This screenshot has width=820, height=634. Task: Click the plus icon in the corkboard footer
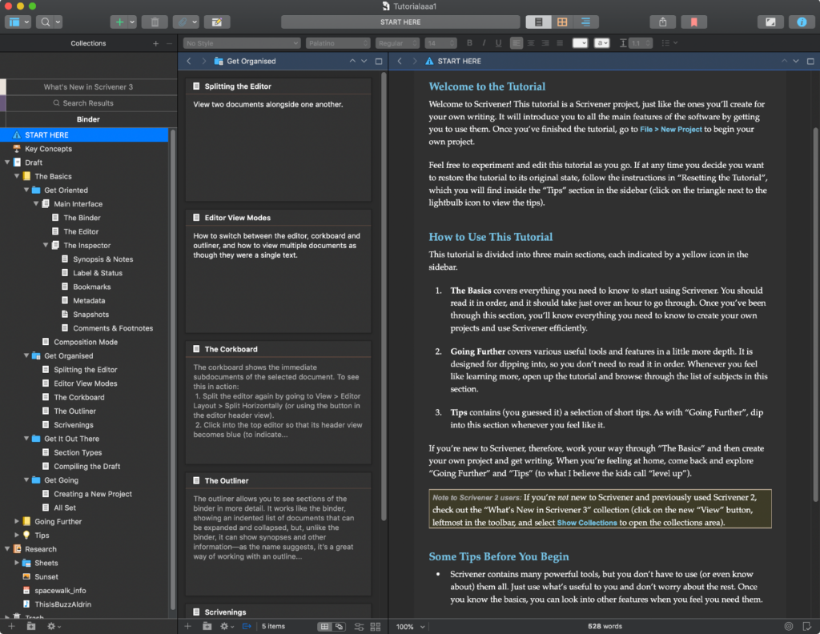point(187,626)
